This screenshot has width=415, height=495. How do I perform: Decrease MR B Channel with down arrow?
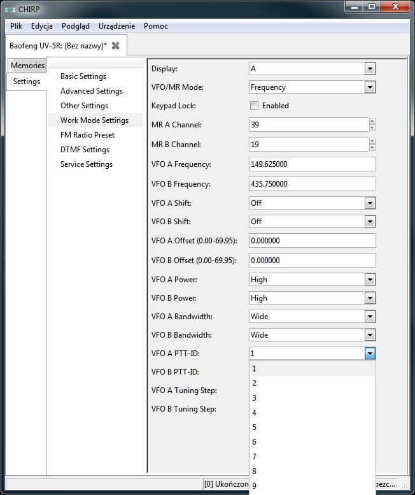pyautogui.click(x=372, y=148)
